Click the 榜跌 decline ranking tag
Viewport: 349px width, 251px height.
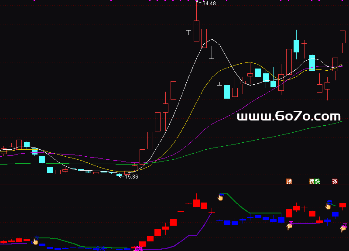tap(314, 181)
